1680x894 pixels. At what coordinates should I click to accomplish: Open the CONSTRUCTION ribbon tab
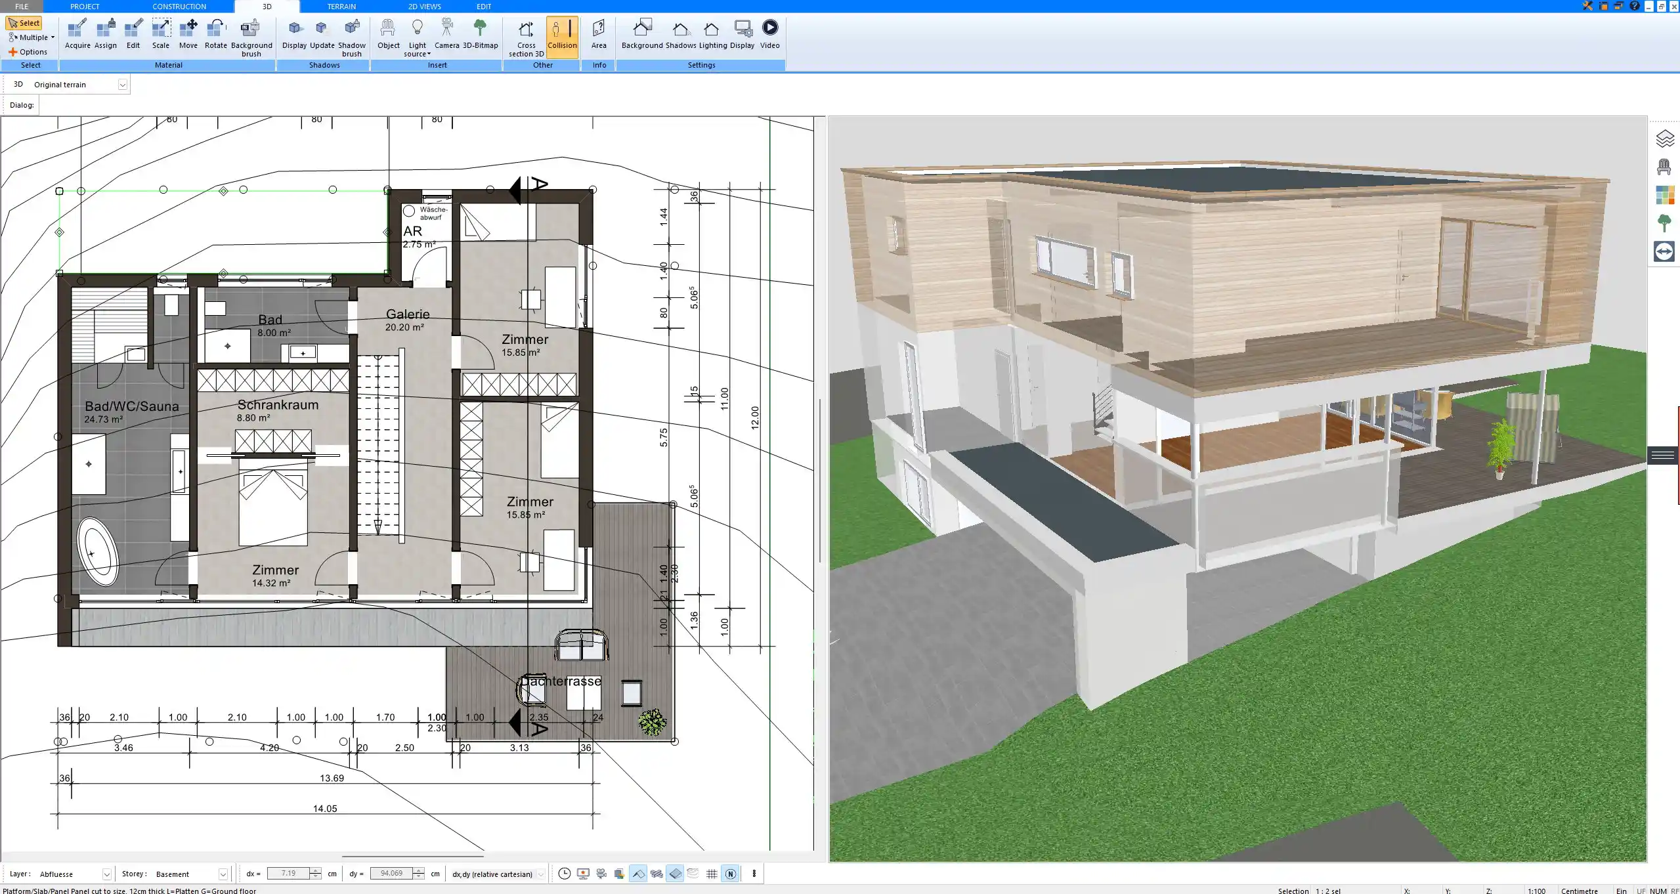(x=179, y=7)
